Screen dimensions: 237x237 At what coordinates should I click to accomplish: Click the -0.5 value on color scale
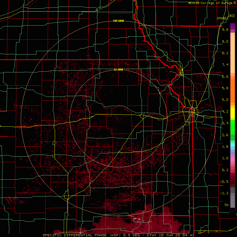(224, 182)
